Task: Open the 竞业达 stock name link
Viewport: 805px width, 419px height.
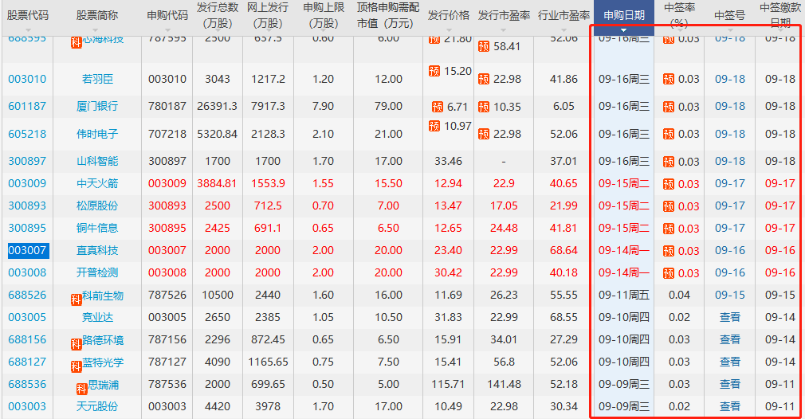Action: click(x=97, y=317)
